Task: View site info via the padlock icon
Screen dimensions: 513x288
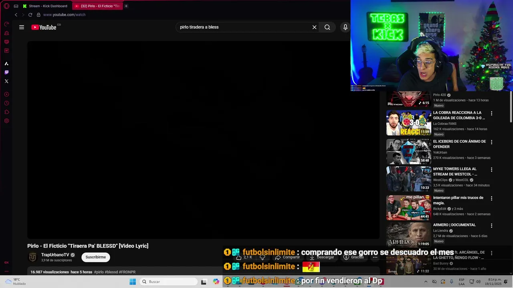Action: click(38, 15)
